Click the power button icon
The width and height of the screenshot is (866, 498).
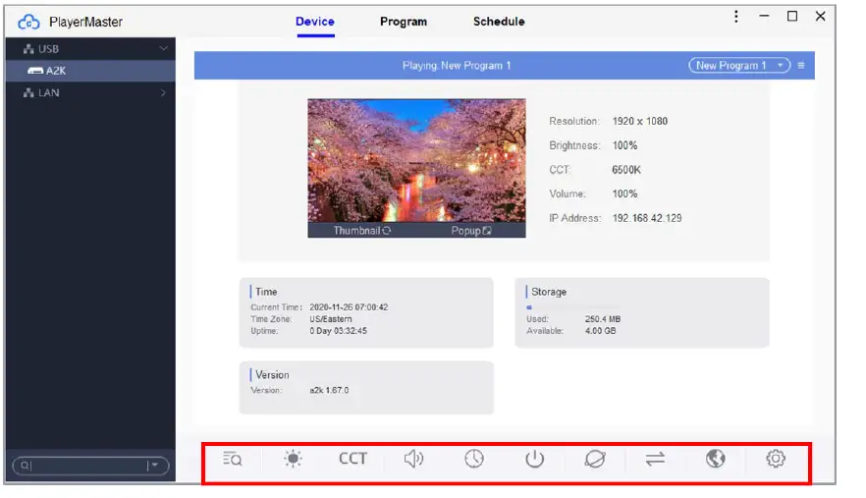(x=534, y=459)
